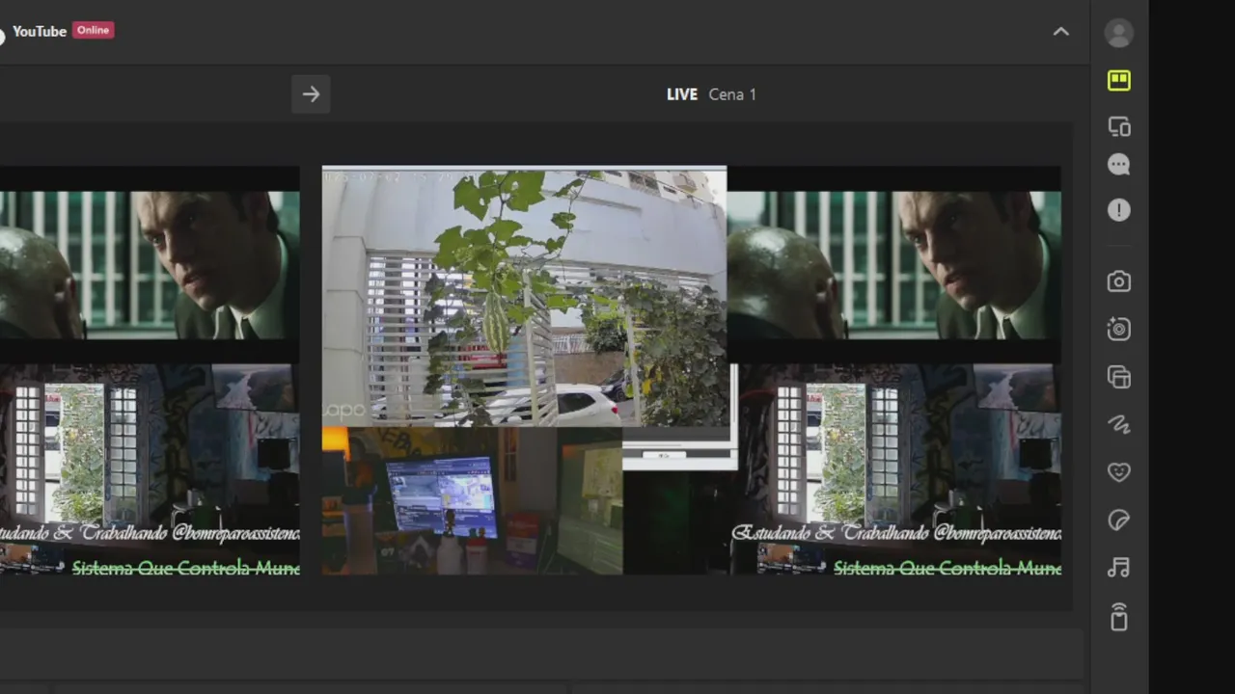Open the sticker leaf icon
This screenshot has width=1235, height=694.
(x=1118, y=520)
